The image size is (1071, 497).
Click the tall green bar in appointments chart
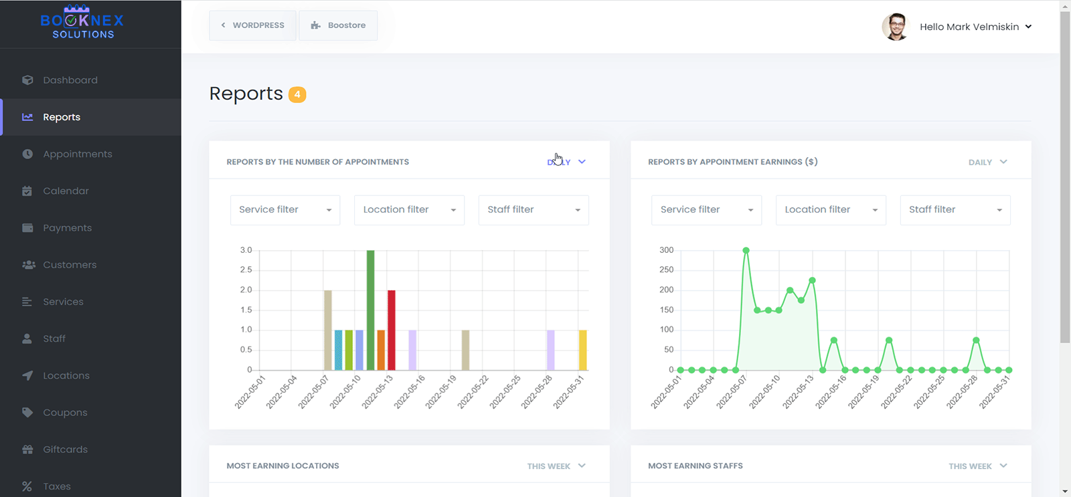point(370,310)
